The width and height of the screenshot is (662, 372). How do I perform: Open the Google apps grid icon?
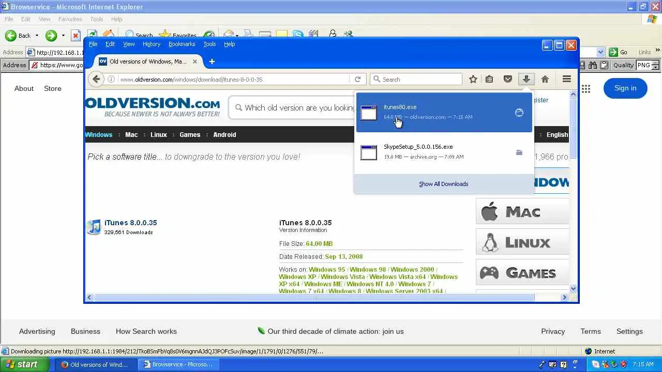[585, 88]
